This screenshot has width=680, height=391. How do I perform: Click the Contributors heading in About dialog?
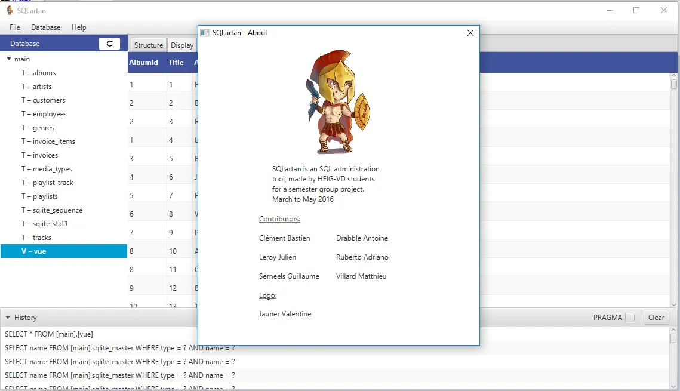point(280,219)
